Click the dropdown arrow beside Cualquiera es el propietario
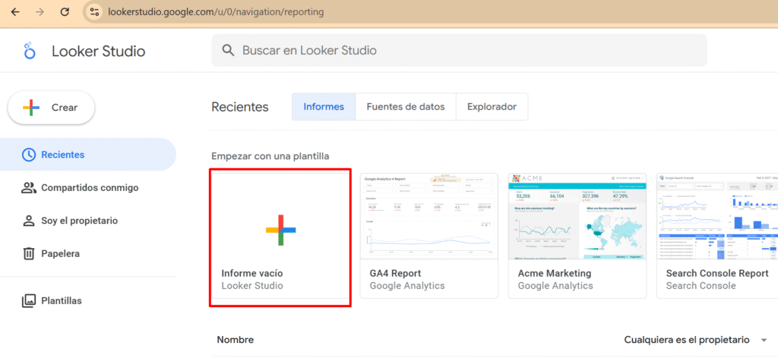The width and height of the screenshot is (778, 364). tap(764, 340)
